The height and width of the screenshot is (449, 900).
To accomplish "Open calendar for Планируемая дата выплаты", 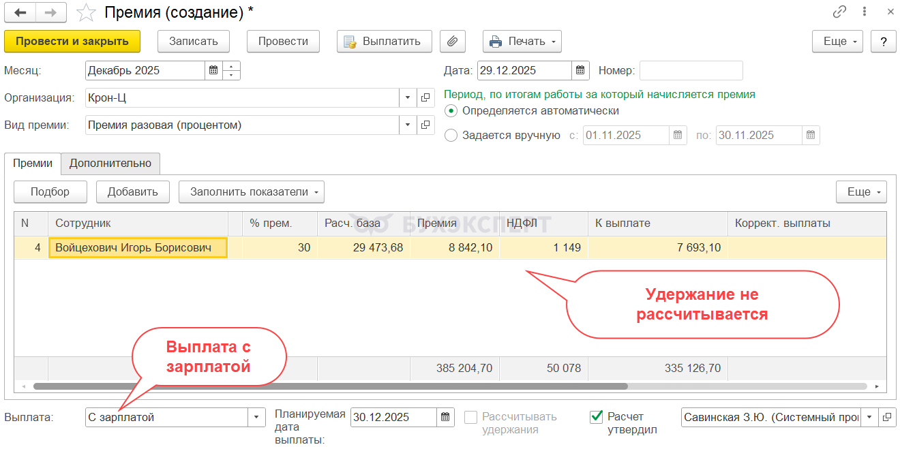I will (445, 417).
